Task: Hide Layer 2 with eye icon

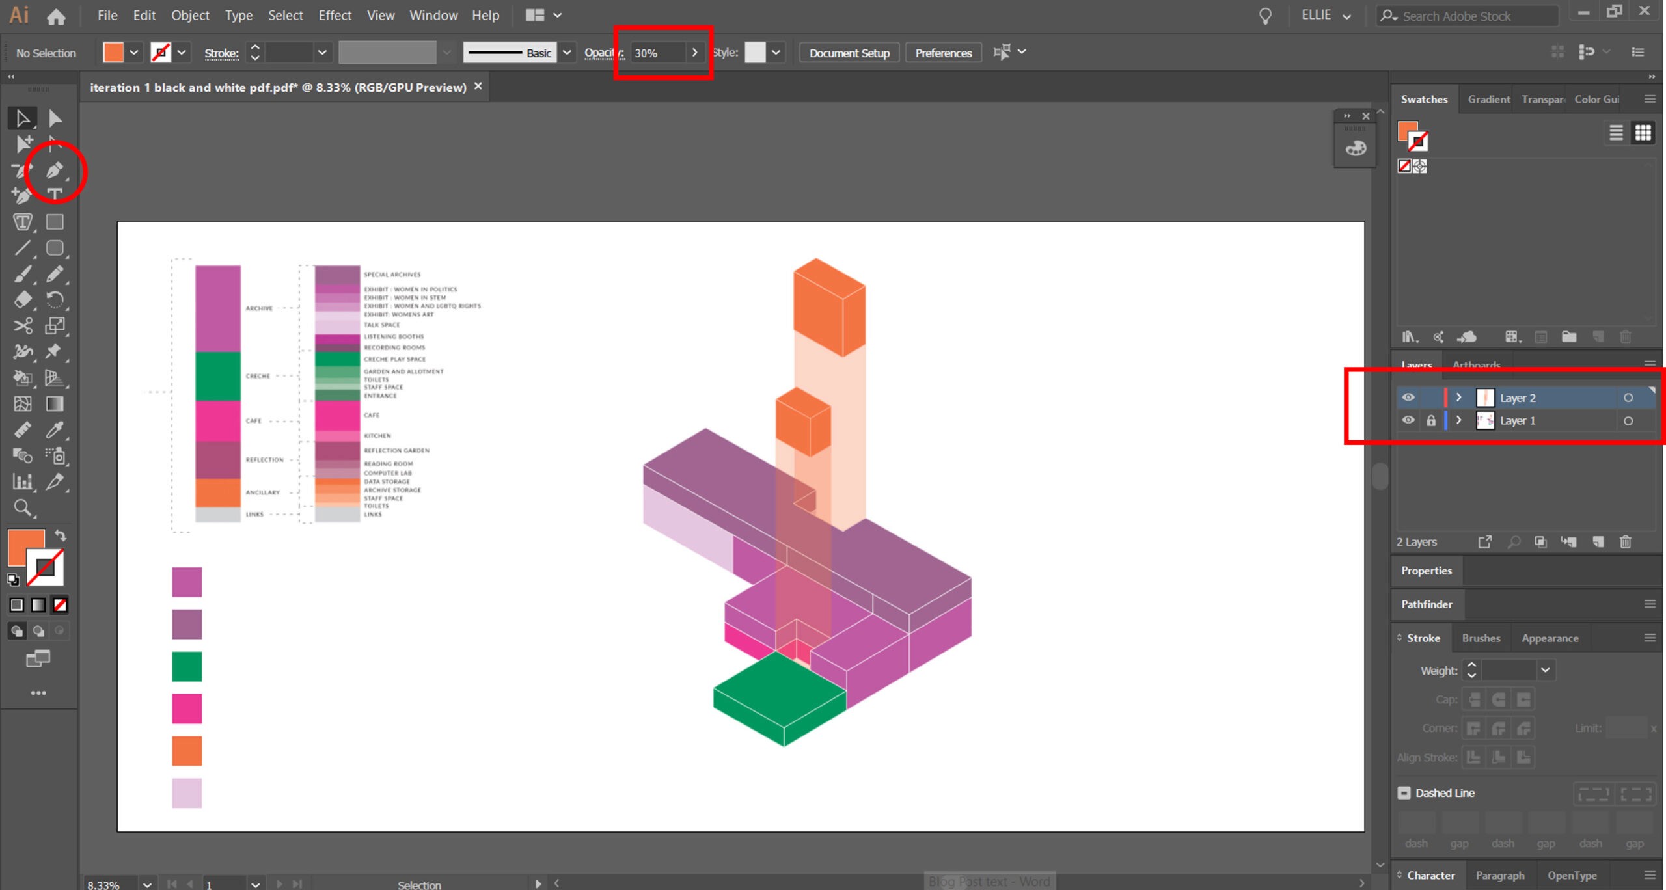Action: click(x=1408, y=398)
